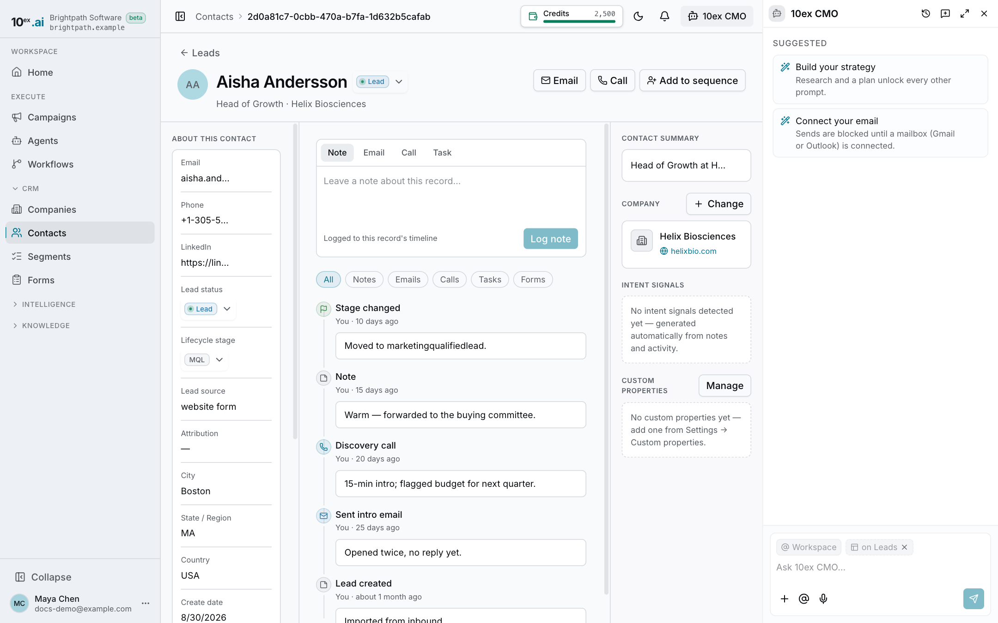Open Agents in sidebar

(x=80, y=141)
